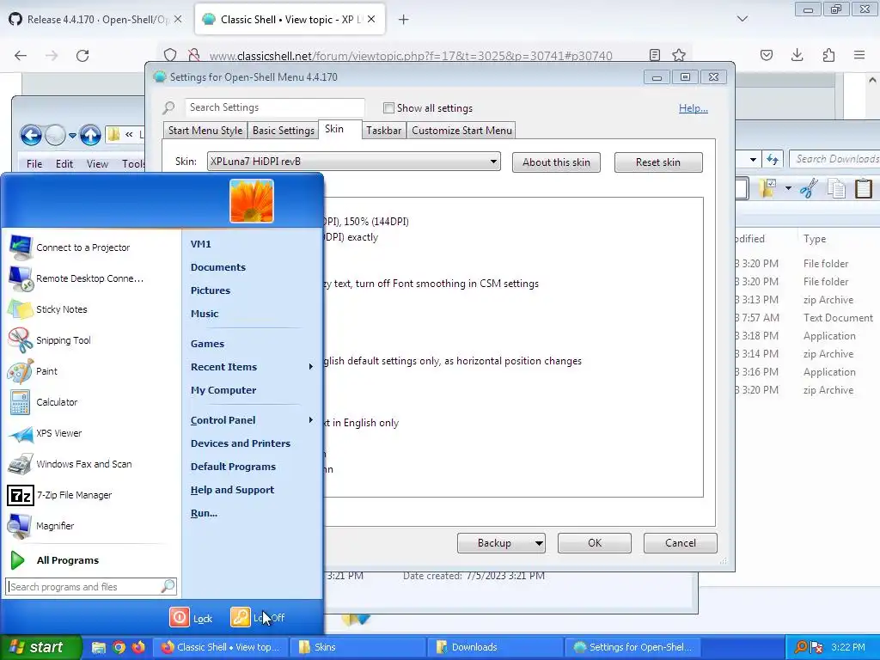Open File menu in Explorer window
The width and height of the screenshot is (880, 660).
[x=34, y=163]
